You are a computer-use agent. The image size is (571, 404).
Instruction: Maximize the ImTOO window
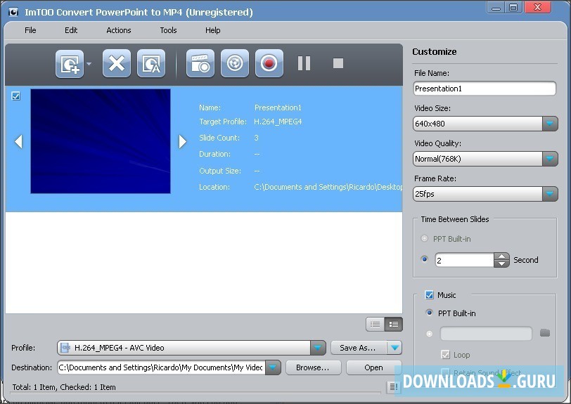click(x=513, y=8)
